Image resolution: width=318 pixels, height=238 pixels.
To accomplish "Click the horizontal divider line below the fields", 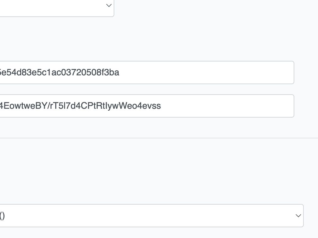I will (159, 138).
